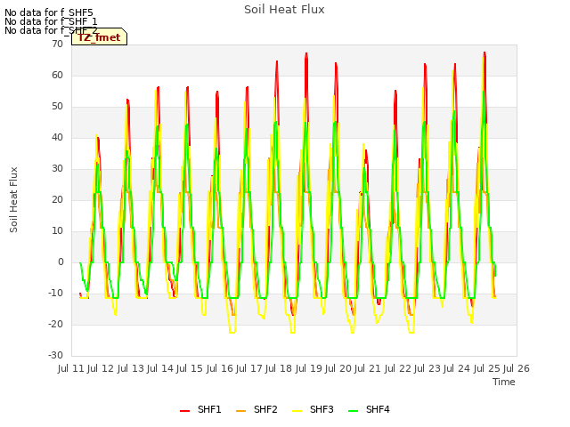Image resolution: width=570 pixels, height=427 pixels.
Task: Click the TZ_fmet annotation label
Action: [99, 37]
